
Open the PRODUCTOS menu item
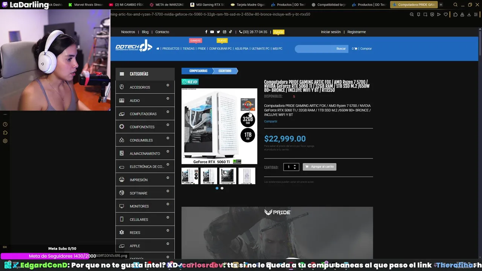click(x=171, y=49)
